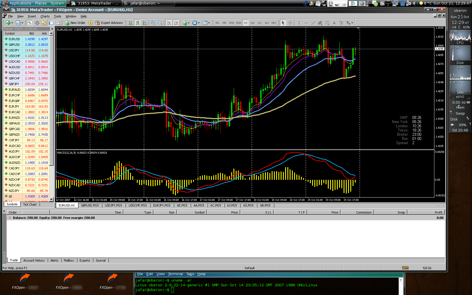This screenshot has width=472, height=295.
Task: Zoom out of the chart
Action: [160, 23]
